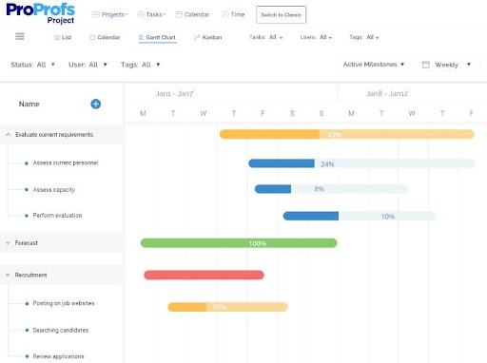Click the calendar icon beside Weekly
The image size is (487, 363).
point(426,65)
